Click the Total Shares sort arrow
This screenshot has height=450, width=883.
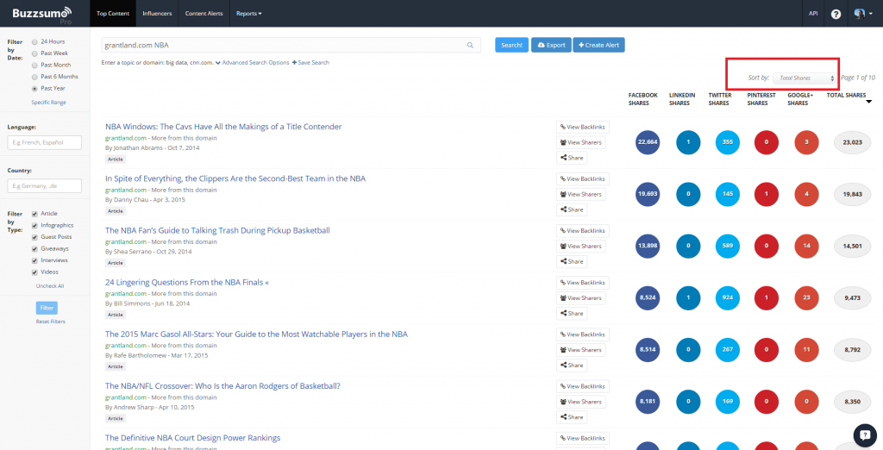pyautogui.click(x=868, y=102)
